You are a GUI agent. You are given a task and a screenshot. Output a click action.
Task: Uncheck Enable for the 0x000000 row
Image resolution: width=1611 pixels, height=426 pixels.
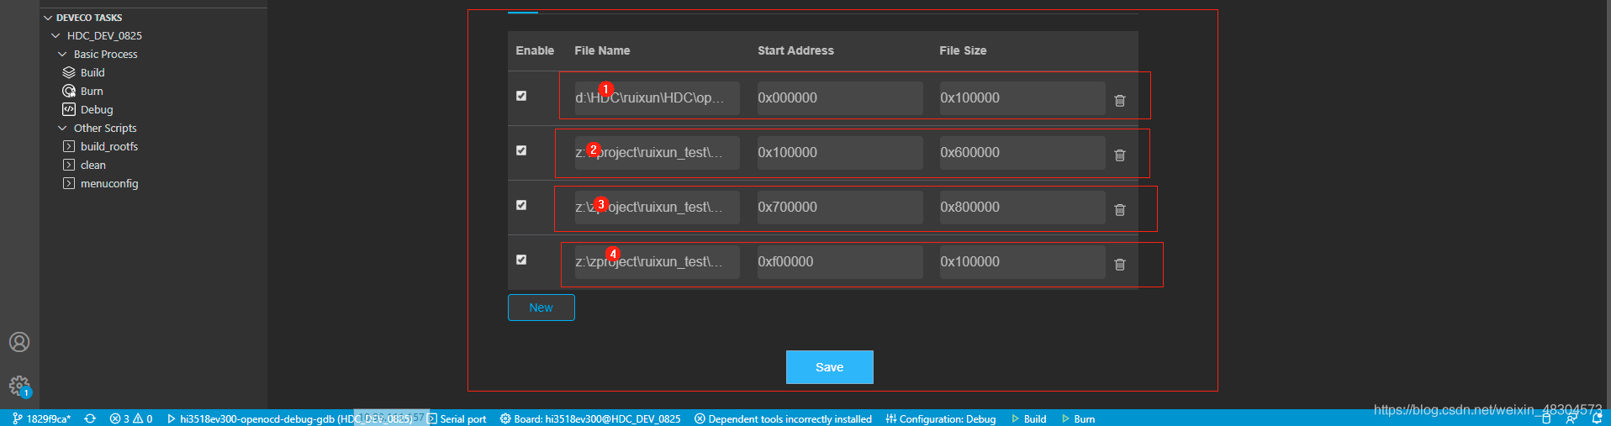pyautogui.click(x=521, y=96)
